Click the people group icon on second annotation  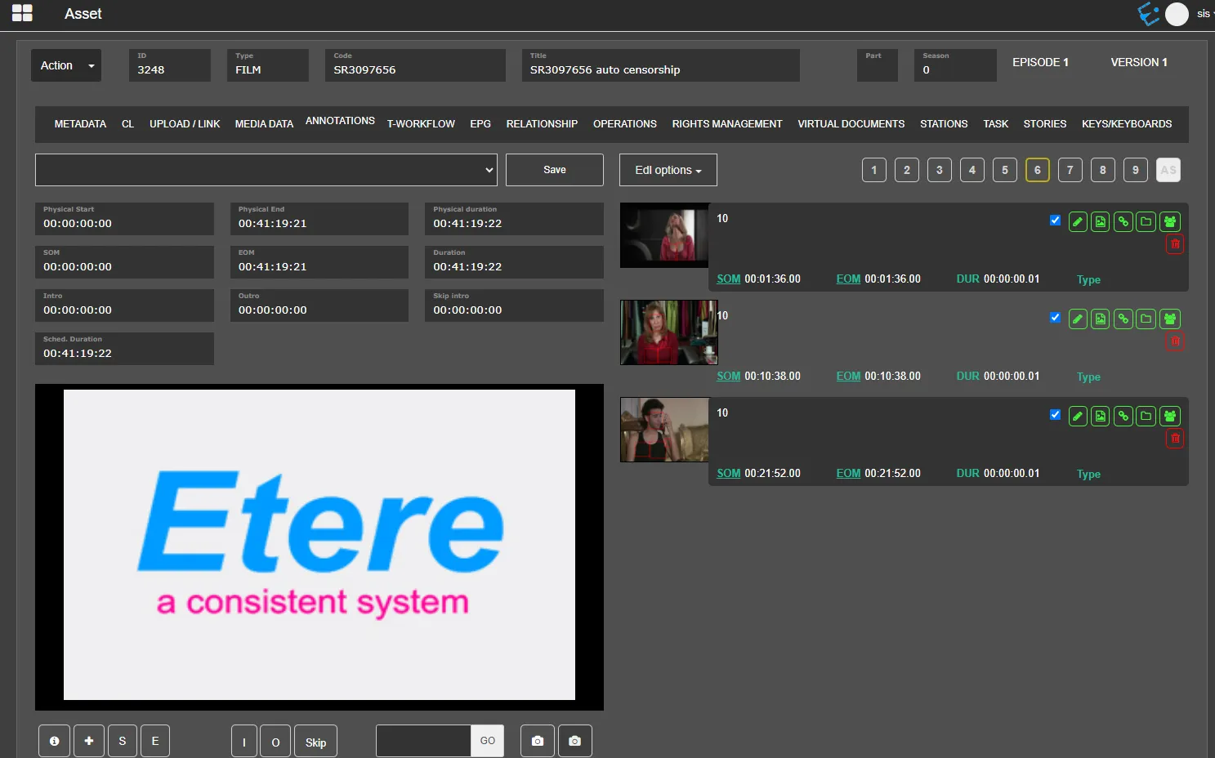pyautogui.click(x=1170, y=319)
